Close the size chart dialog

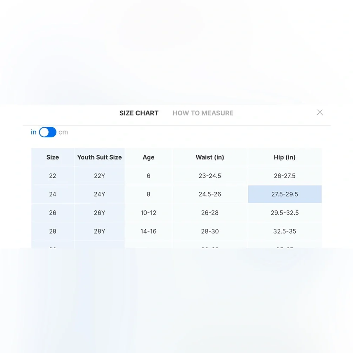coord(320,112)
